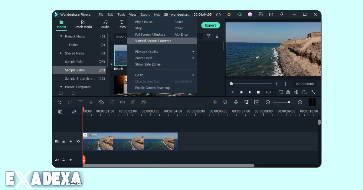Click the Voiceover microphone icon

[x=236, y=102]
